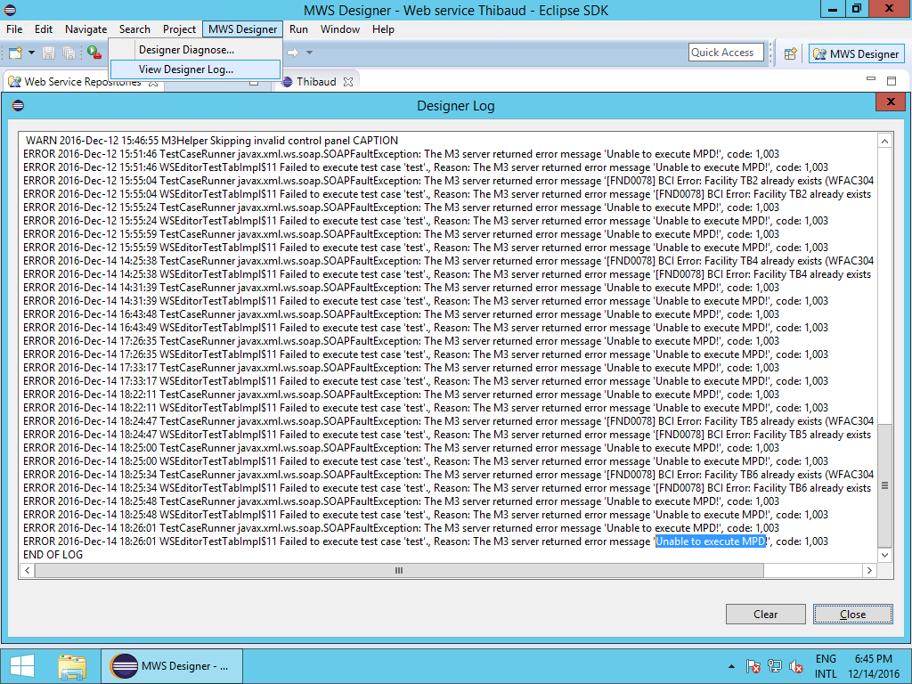Screen dimensions: 912x684
Task: Click the Windows Start button
Action: click(x=21, y=666)
